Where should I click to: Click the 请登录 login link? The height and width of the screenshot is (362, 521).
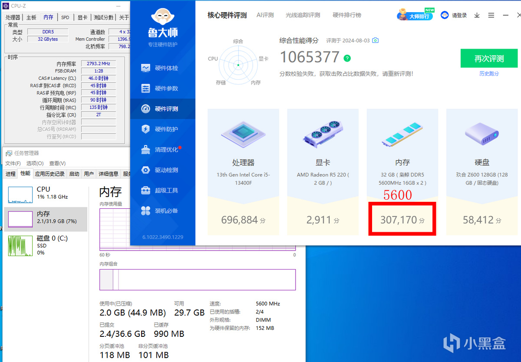pyautogui.click(x=459, y=15)
